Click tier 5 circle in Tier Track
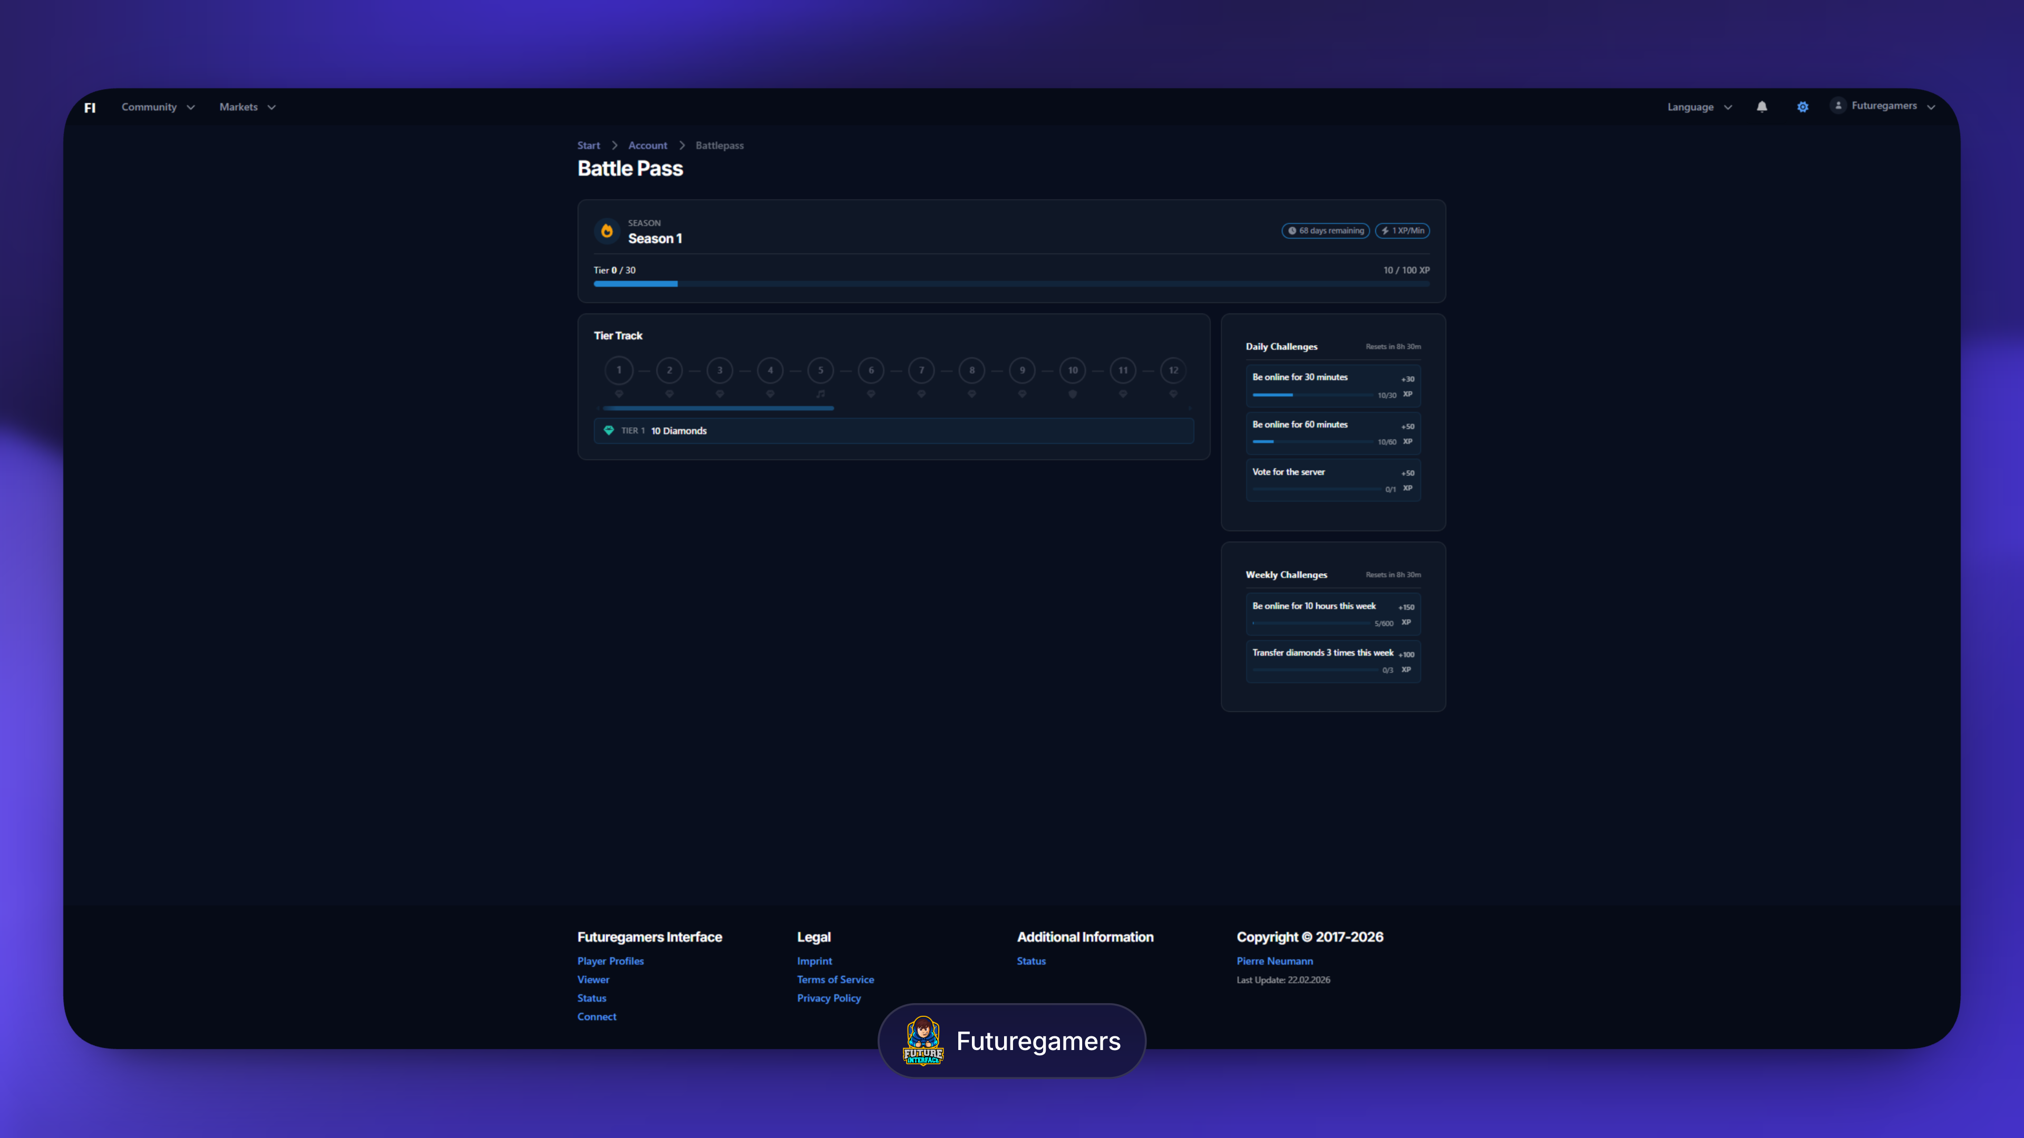2024x1138 pixels. click(x=820, y=370)
